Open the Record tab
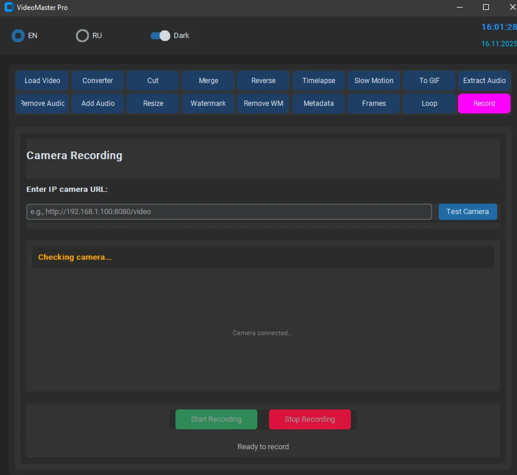The image size is (517, 475). (484, 104)
